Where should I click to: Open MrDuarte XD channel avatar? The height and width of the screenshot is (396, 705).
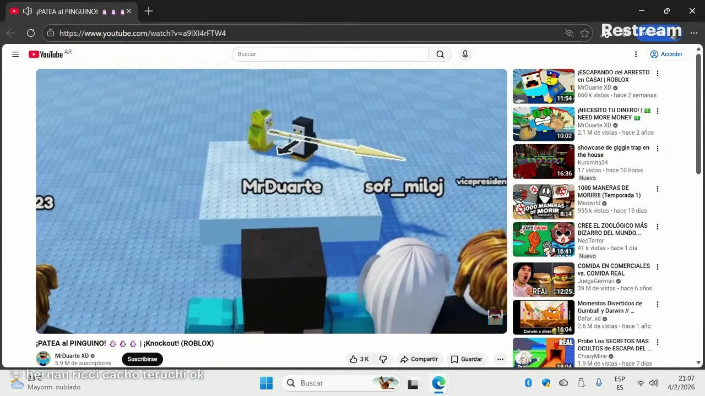coord(43,359)
